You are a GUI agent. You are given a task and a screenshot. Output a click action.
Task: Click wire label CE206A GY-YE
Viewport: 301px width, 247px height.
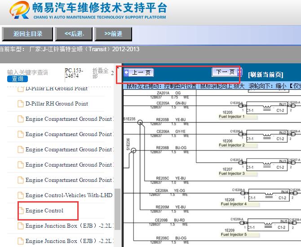(x=171, y=132)
